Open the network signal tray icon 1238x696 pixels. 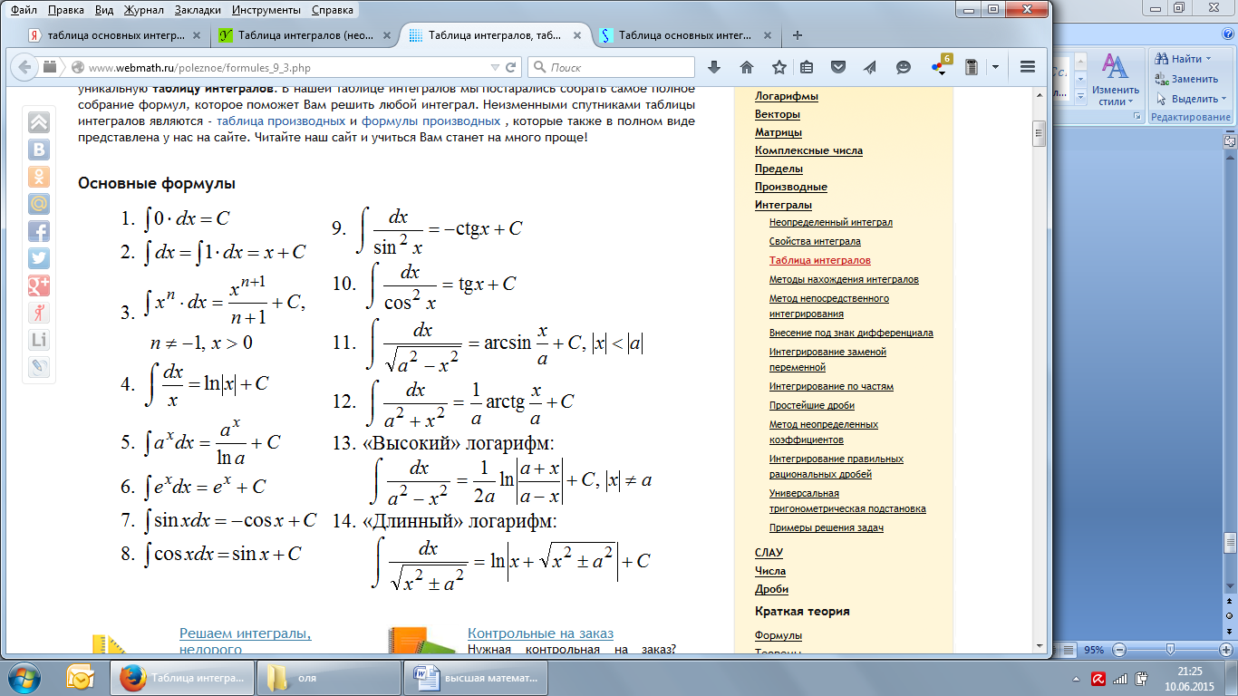1120,677
